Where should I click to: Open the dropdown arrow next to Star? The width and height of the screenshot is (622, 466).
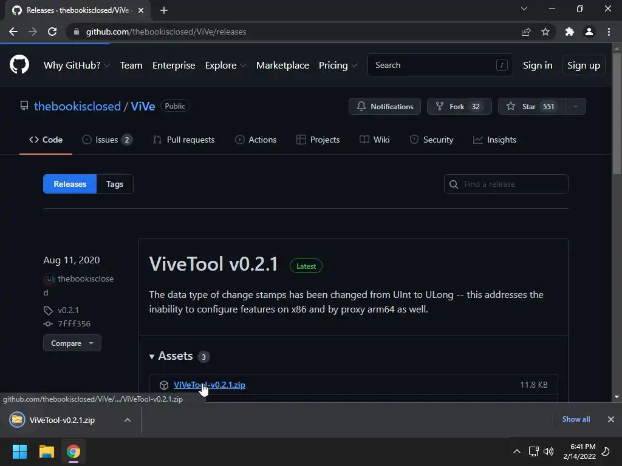point(576,106)
